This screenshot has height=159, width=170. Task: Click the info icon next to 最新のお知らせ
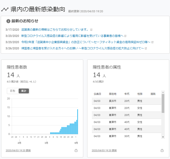pyautogui.click(x=8, y=21)
